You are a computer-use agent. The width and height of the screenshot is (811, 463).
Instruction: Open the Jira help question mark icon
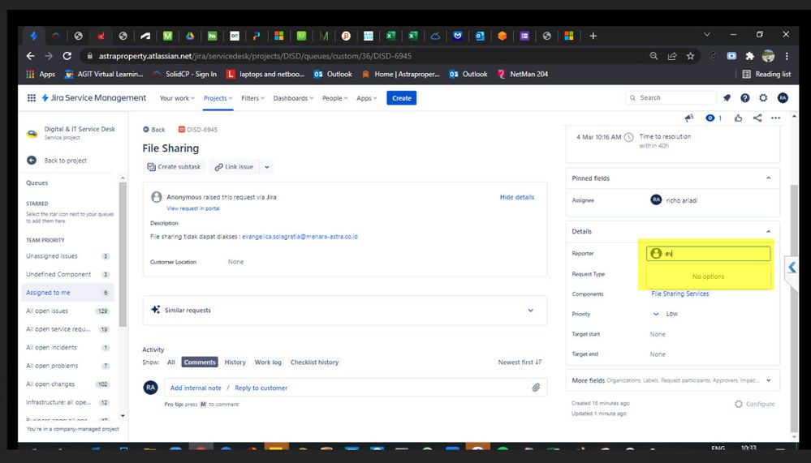pyautogui.click(x=744, y=97)
